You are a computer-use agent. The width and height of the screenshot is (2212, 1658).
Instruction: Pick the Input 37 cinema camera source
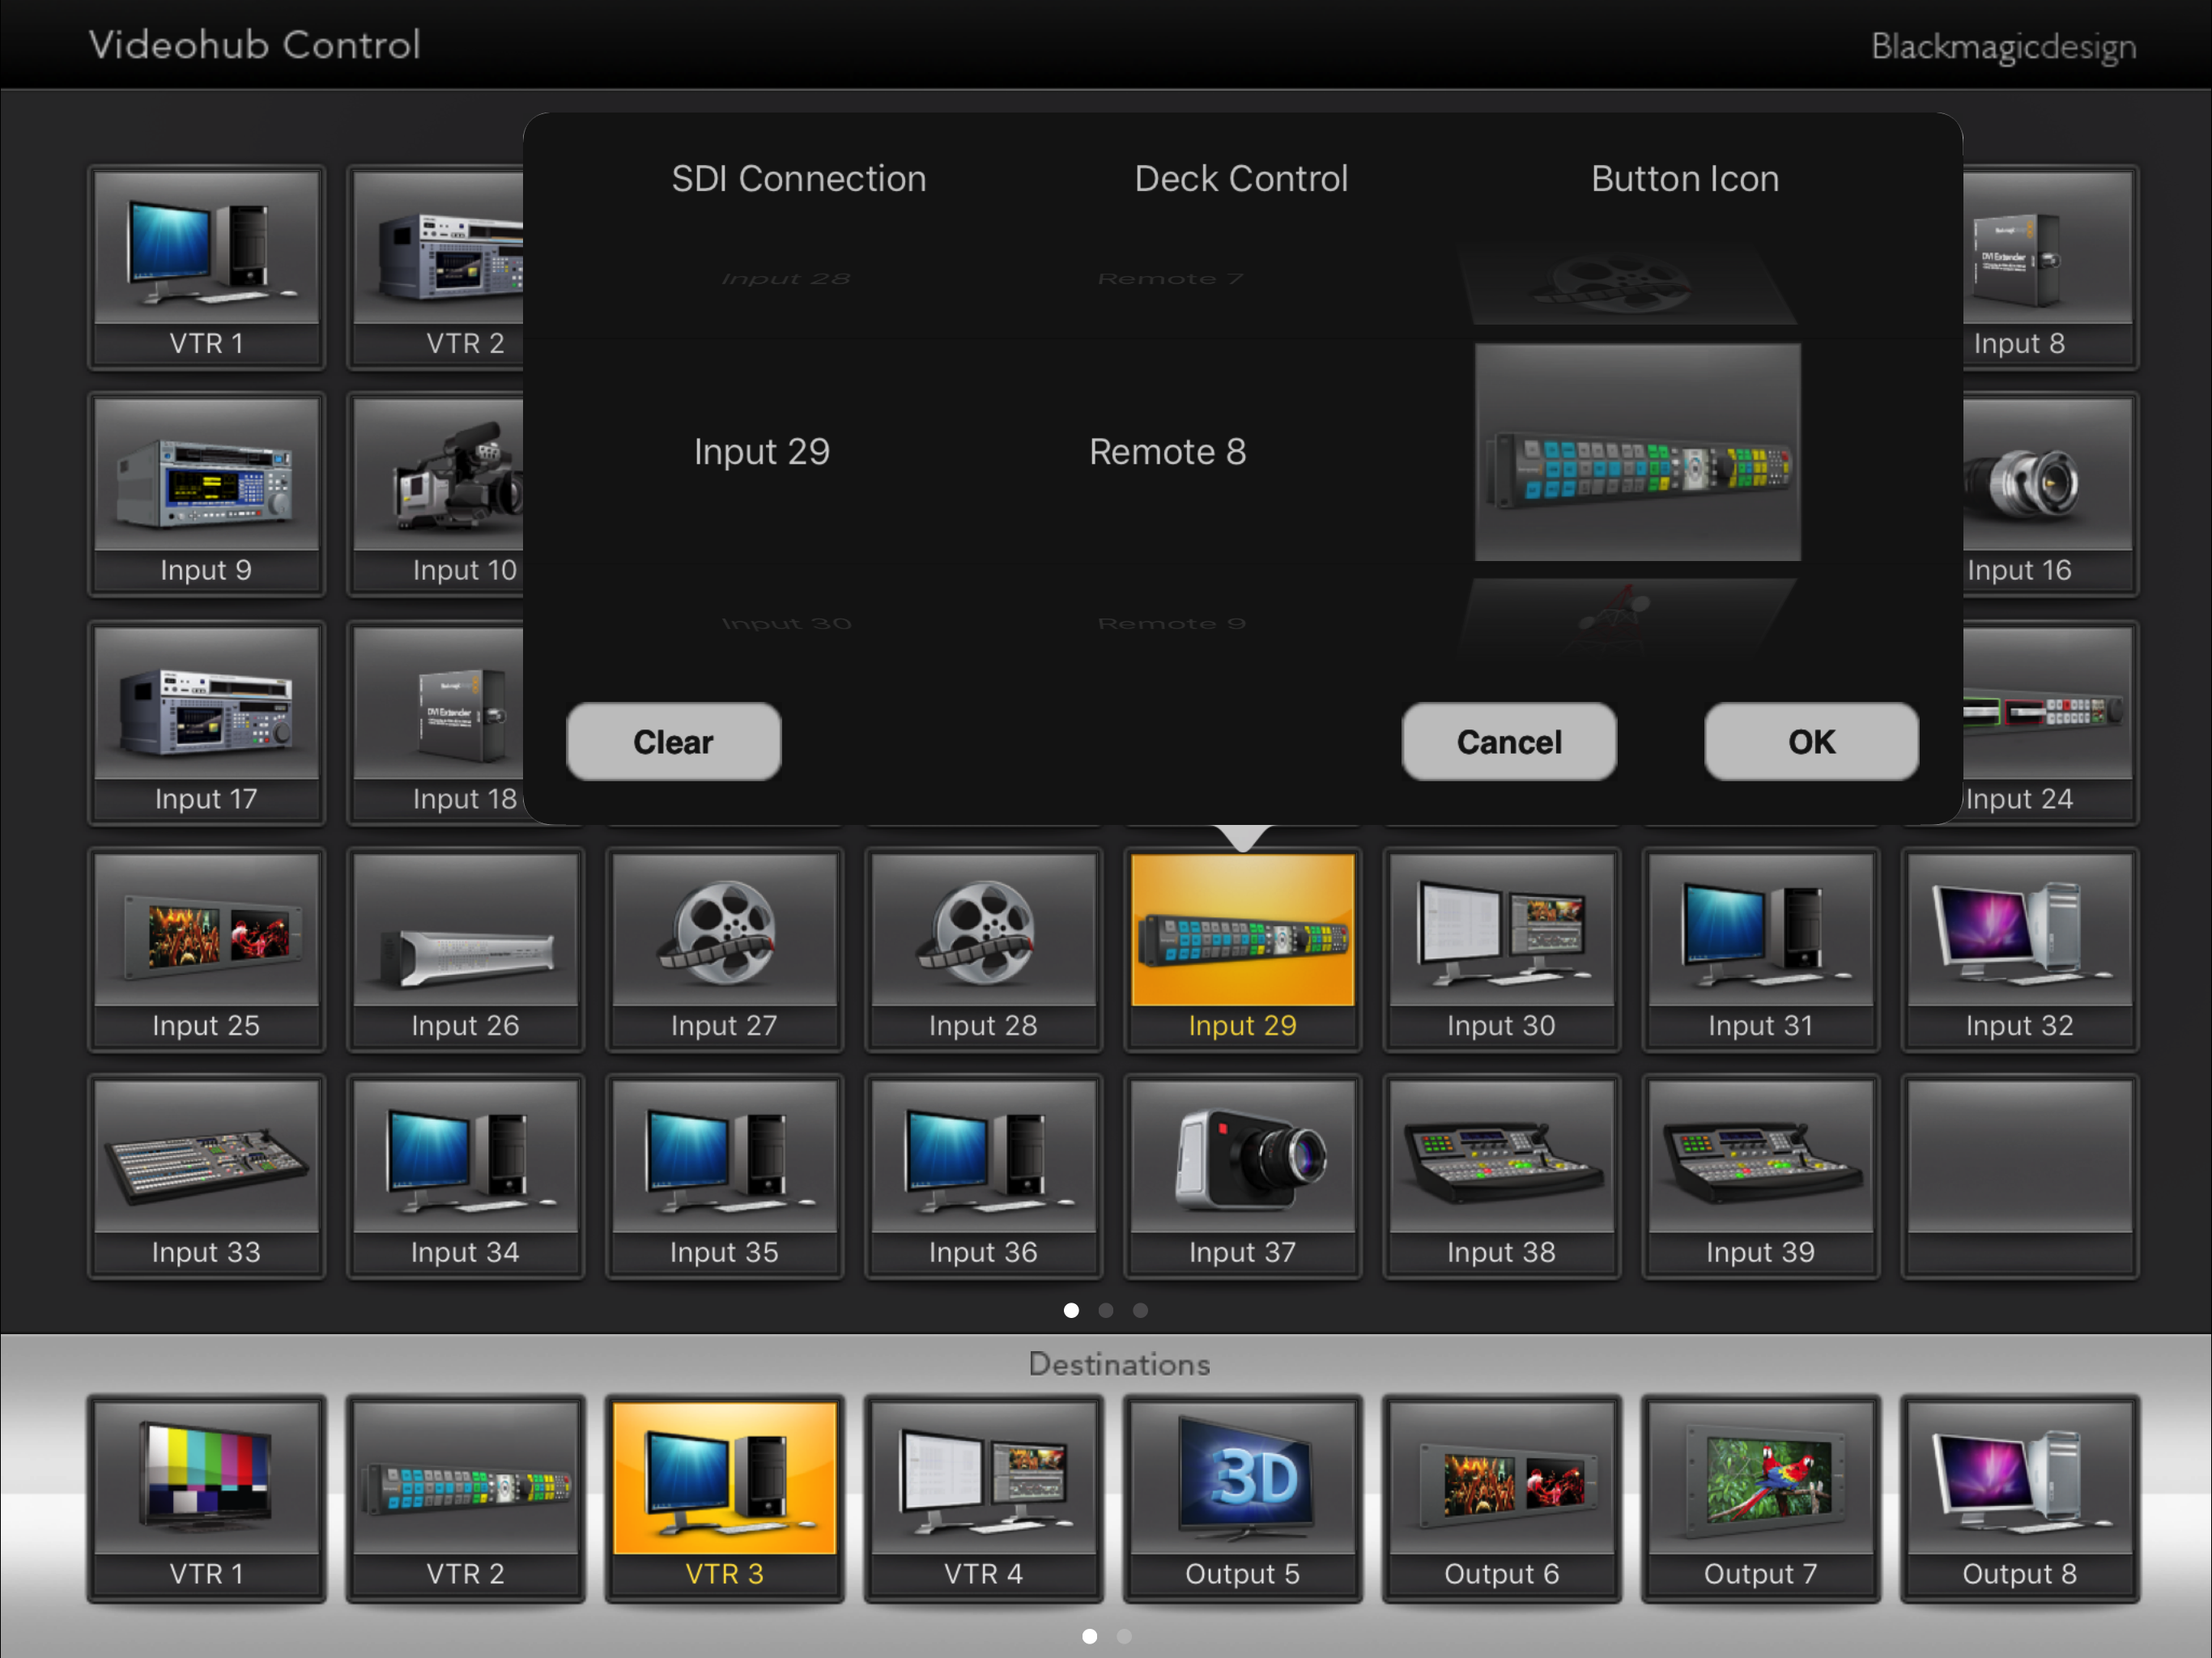click(x=1242, y=1177)
